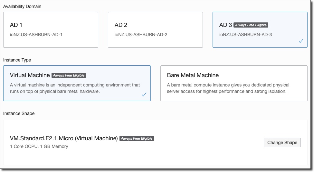
Task: Click the checkmark icon in the Virtual Machine card
Action: [x=144, y=94]
